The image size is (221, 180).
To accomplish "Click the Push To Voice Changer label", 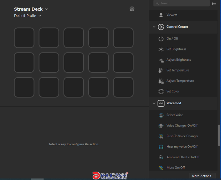I will coord(182,136).
